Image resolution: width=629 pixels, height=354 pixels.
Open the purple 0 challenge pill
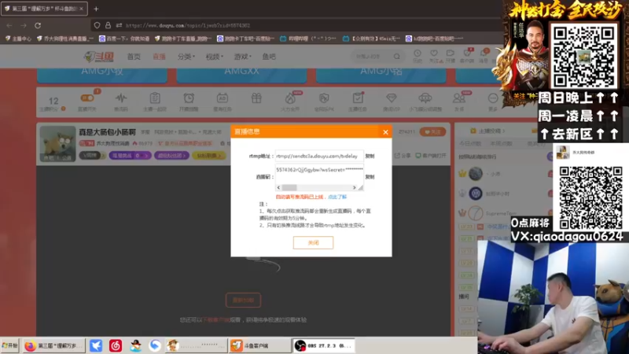pos(130,155)
